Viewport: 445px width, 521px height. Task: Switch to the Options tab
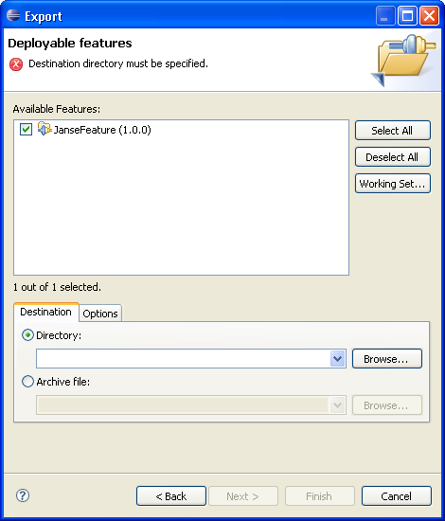(100, 314)
